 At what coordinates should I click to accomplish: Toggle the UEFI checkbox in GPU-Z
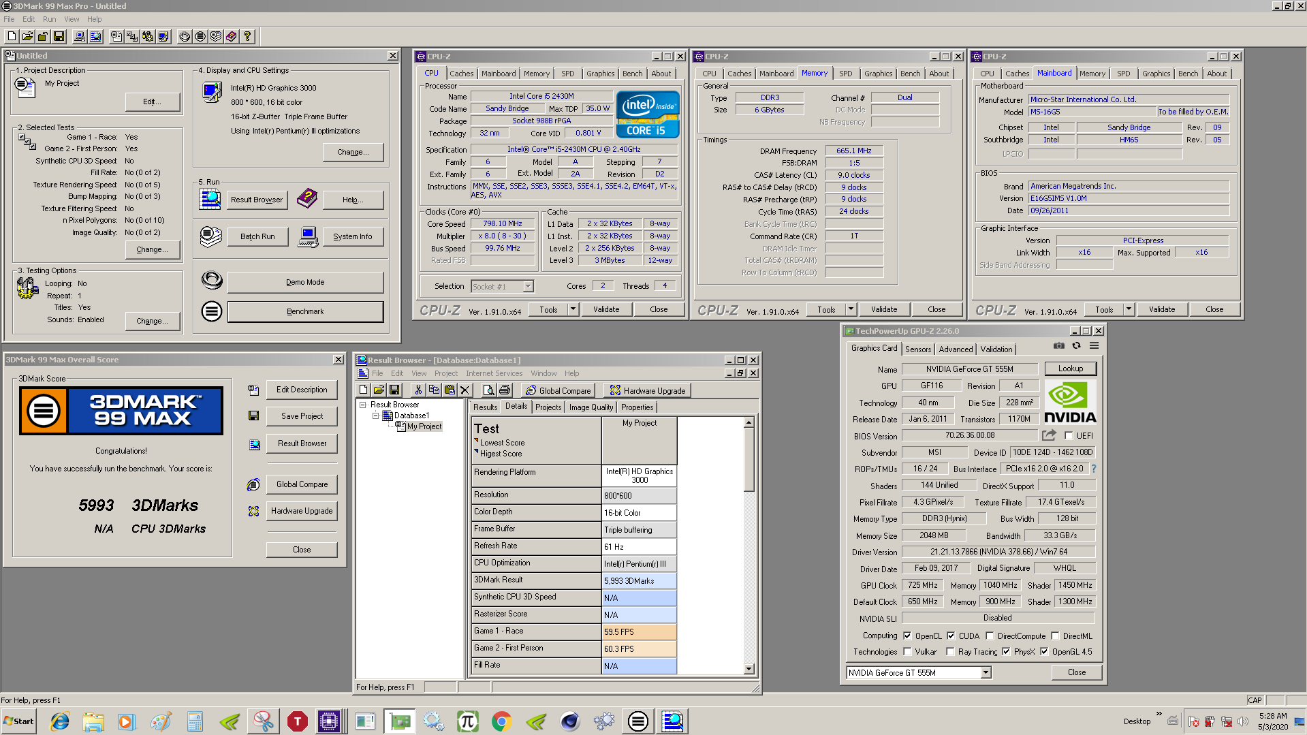click(1069, 435)
